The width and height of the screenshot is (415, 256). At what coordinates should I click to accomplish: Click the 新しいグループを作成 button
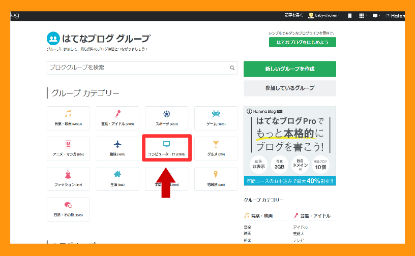290,69
